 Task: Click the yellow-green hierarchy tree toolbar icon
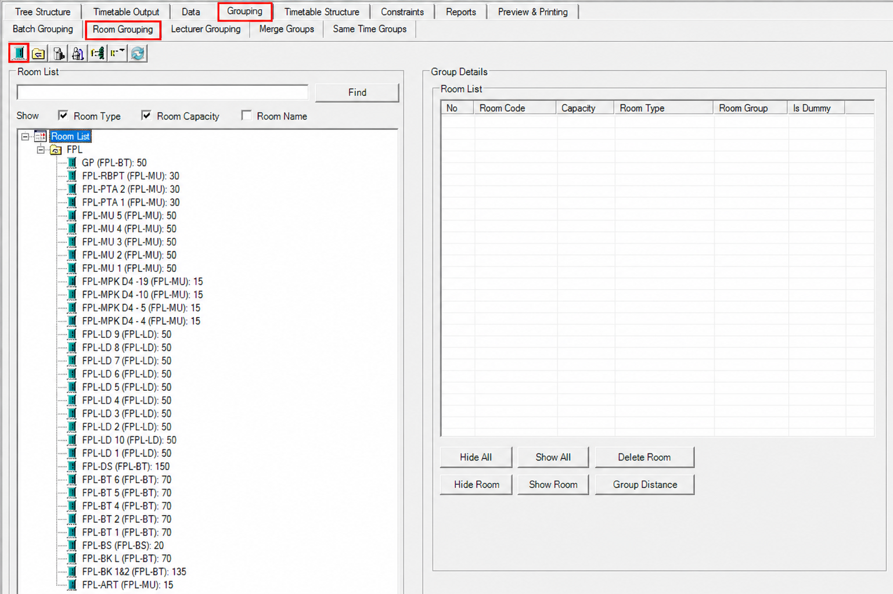point(98,53)
